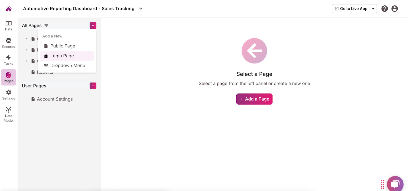This screenshot has height=191, width=408.
Task: Choose Login Page in the menu
Action: coord(62,56)
